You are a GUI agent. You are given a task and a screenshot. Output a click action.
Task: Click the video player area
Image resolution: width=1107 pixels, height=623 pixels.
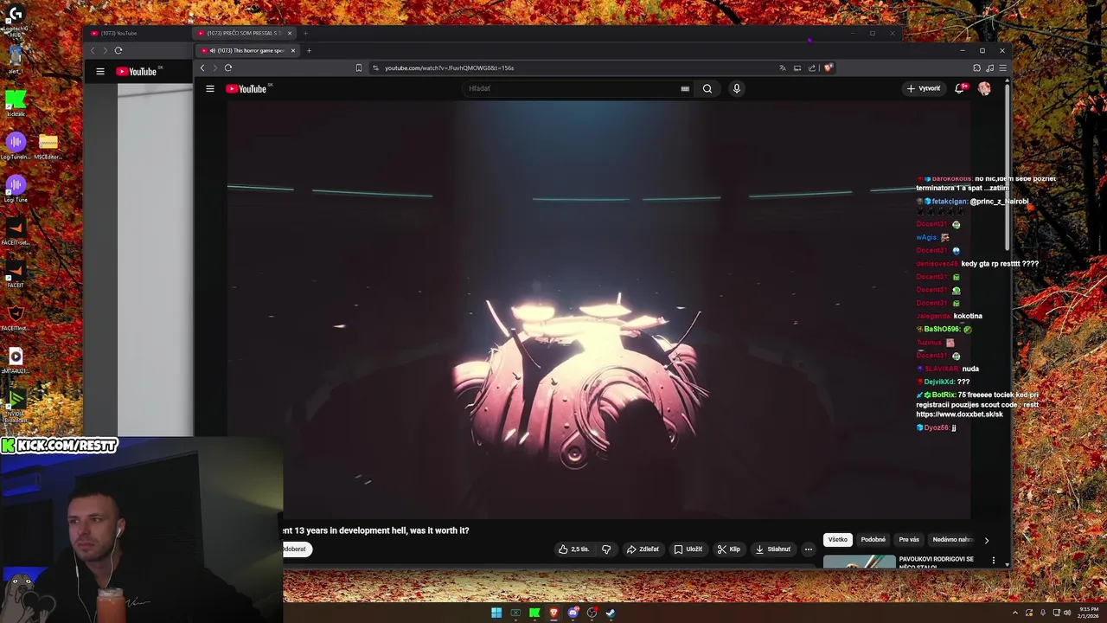pyautogui.click(x=598, y=309)
